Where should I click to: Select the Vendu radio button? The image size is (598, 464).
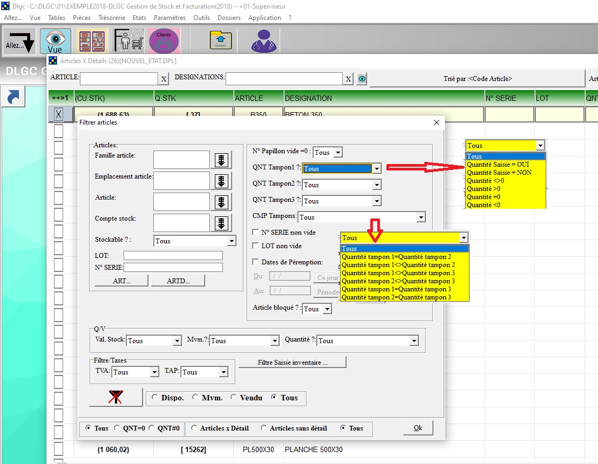click(234, 398)
